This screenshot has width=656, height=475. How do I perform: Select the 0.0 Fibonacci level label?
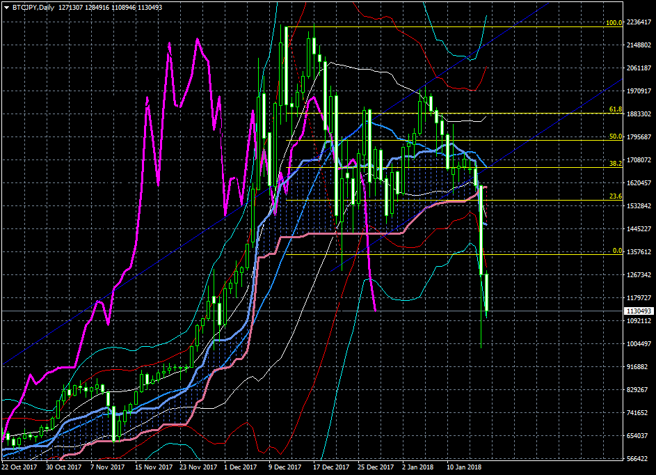pos(616,251)
